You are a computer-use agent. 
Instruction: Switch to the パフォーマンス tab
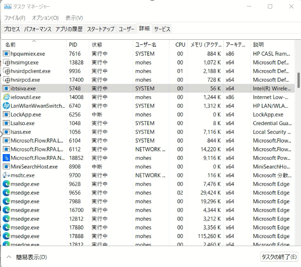(x=38, y=29)
